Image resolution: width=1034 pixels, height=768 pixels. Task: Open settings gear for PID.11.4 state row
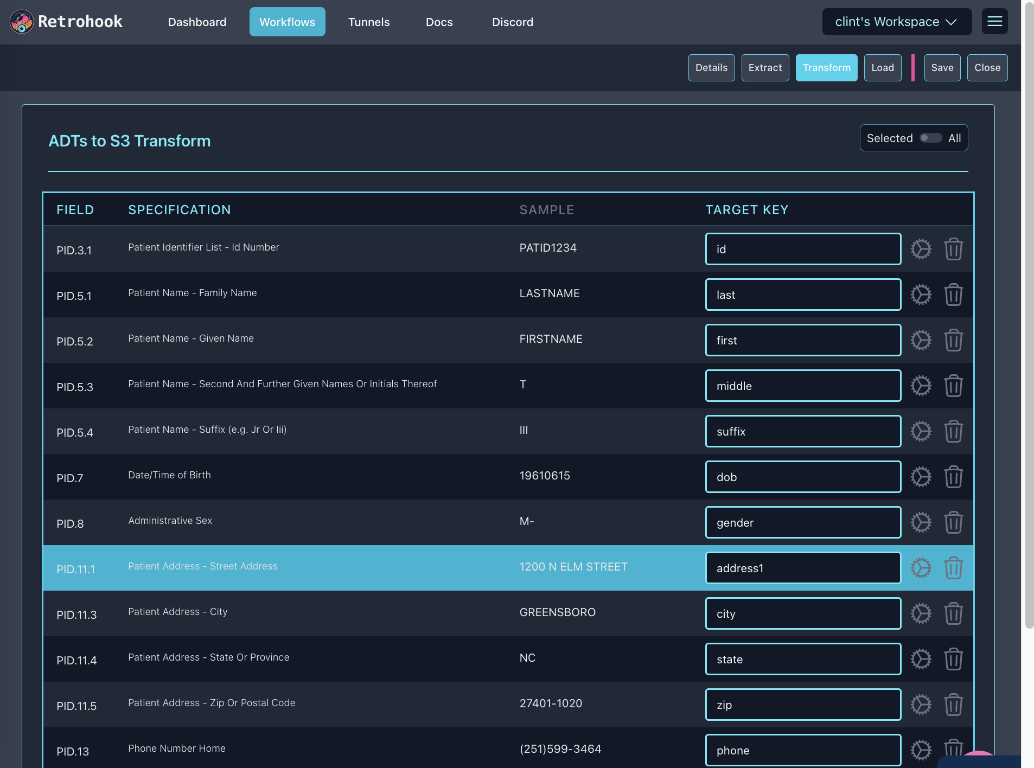point(921,659)
